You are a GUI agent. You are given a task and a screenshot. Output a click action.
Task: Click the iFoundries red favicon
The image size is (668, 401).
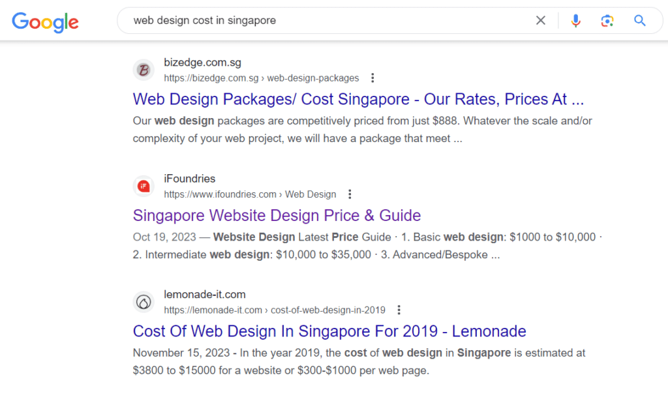(144, 186)
